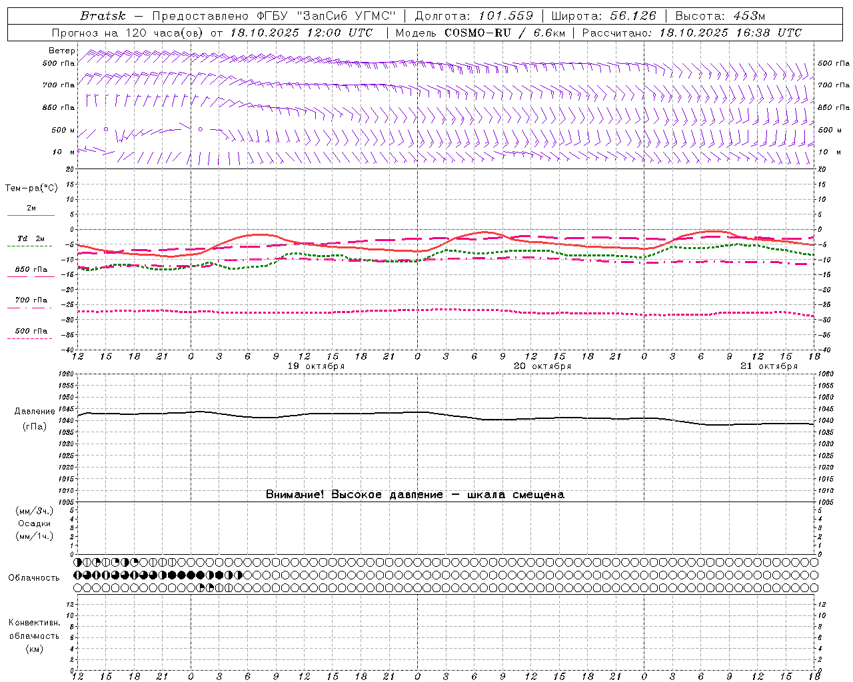Select the "Высота: 453м" elevation text
Image resolution: width=853 pixels, height=682 pixels.
[x=720, y=16]
